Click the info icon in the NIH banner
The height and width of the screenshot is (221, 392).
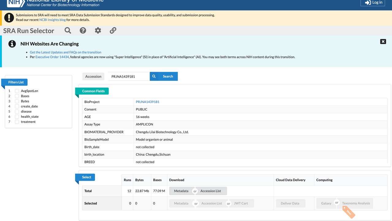coord(12,44)
